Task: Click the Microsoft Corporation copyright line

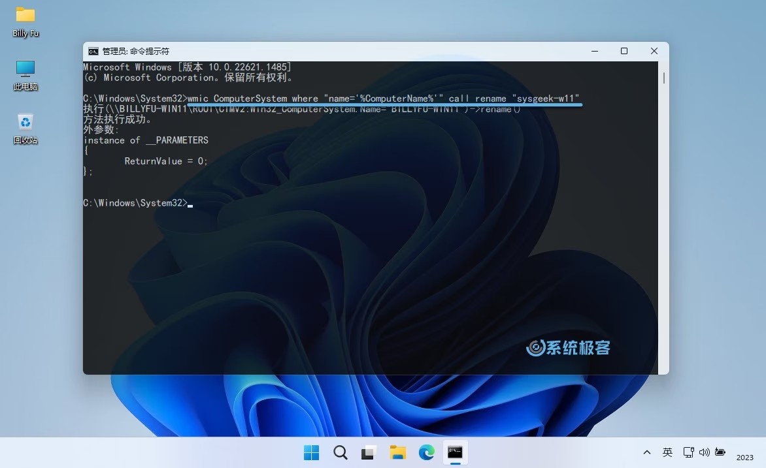Action: point(188,78)
